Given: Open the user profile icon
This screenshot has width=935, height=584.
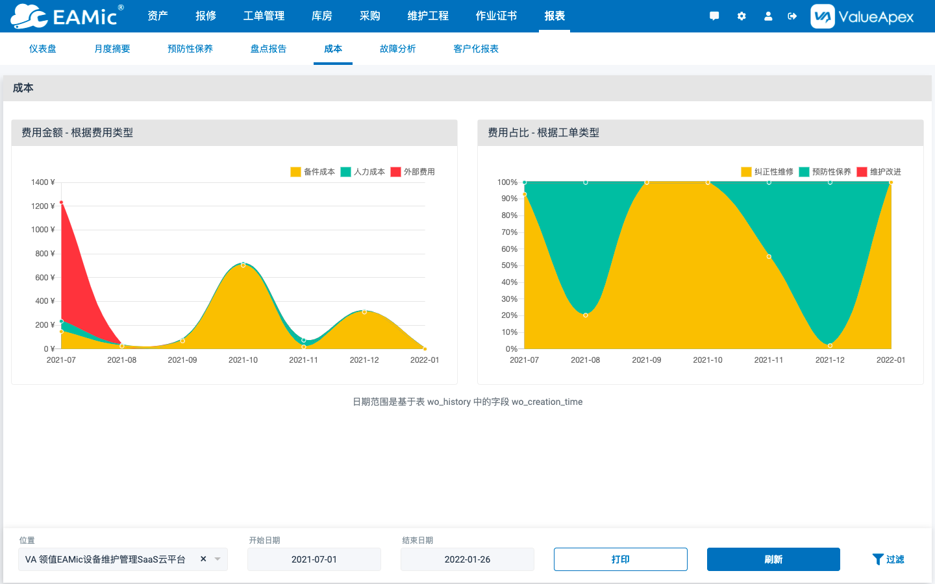Looking at the screenshot, I should pyautogui.click(x=768, y=16).
